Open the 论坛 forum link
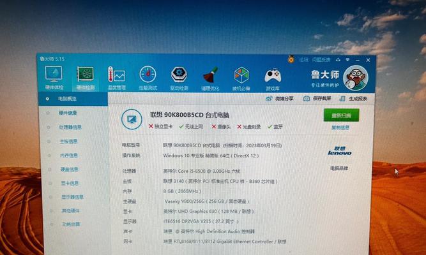This screenshot has height=255, width=426. point(303,60)
